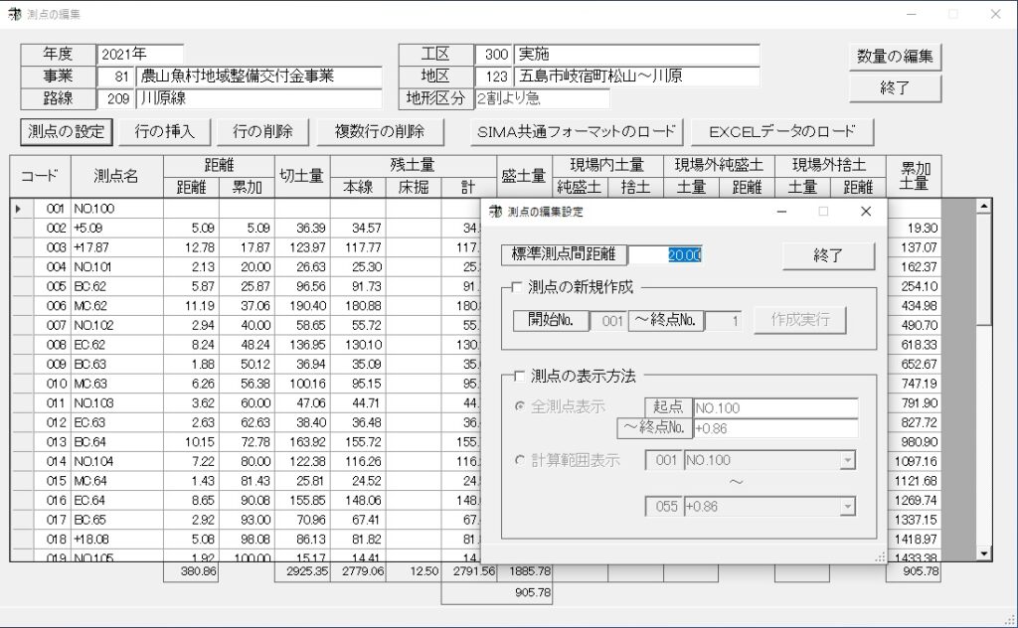Click 終了 in the main window
Screen dimensions: 1018x628
tap(895, 87)
